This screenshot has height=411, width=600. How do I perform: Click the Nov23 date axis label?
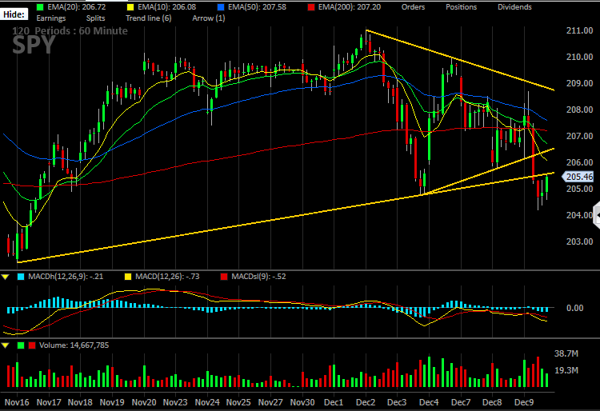pos(175,402)
